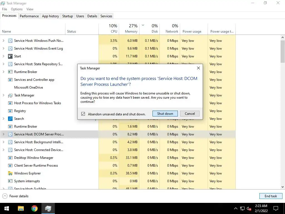Close the Task Manager dialog with X
The width and height of the screenshot is (285, 214).
click(198, 68)
